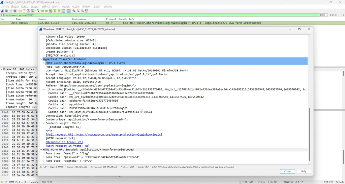Open the 分析(A) menu

(x=56, y=7)
